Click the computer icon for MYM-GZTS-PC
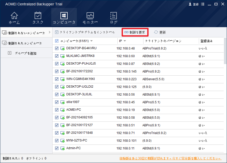 tap(63, 140)
